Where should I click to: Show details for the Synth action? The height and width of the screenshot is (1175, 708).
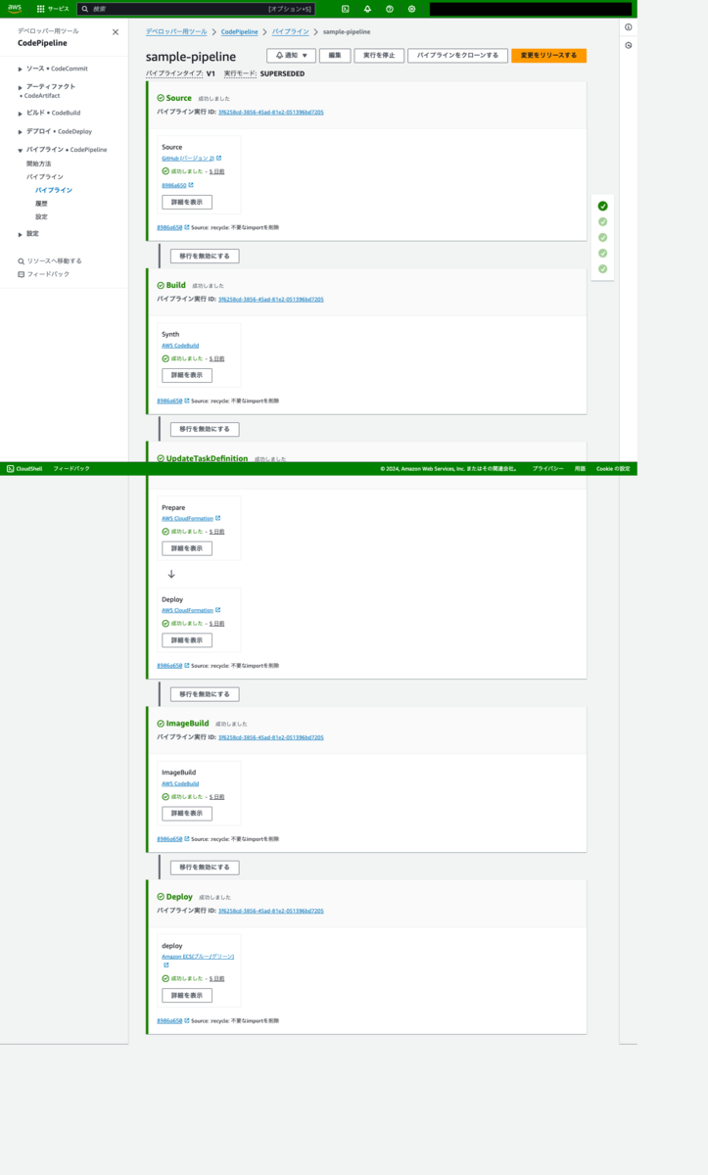click(x=187, y=375)
